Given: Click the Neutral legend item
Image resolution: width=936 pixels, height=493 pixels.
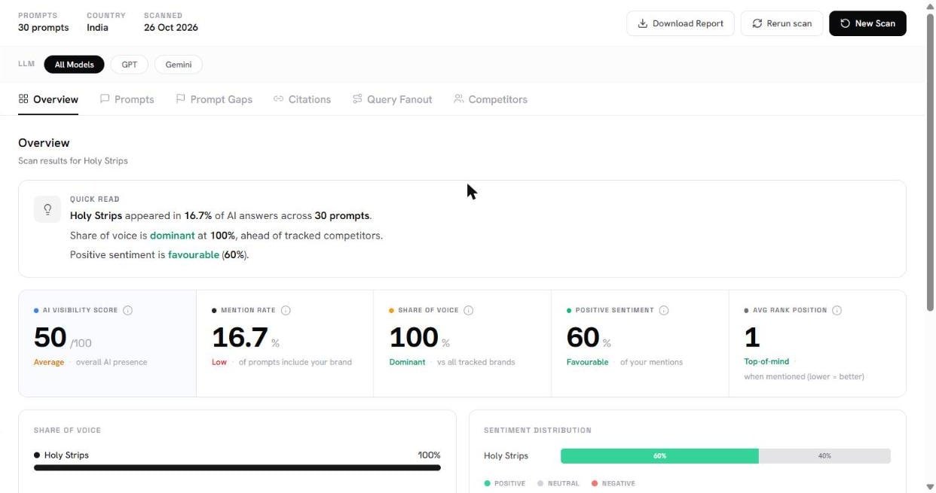Looking at the screenshot, I should click(x=558, y=483).
